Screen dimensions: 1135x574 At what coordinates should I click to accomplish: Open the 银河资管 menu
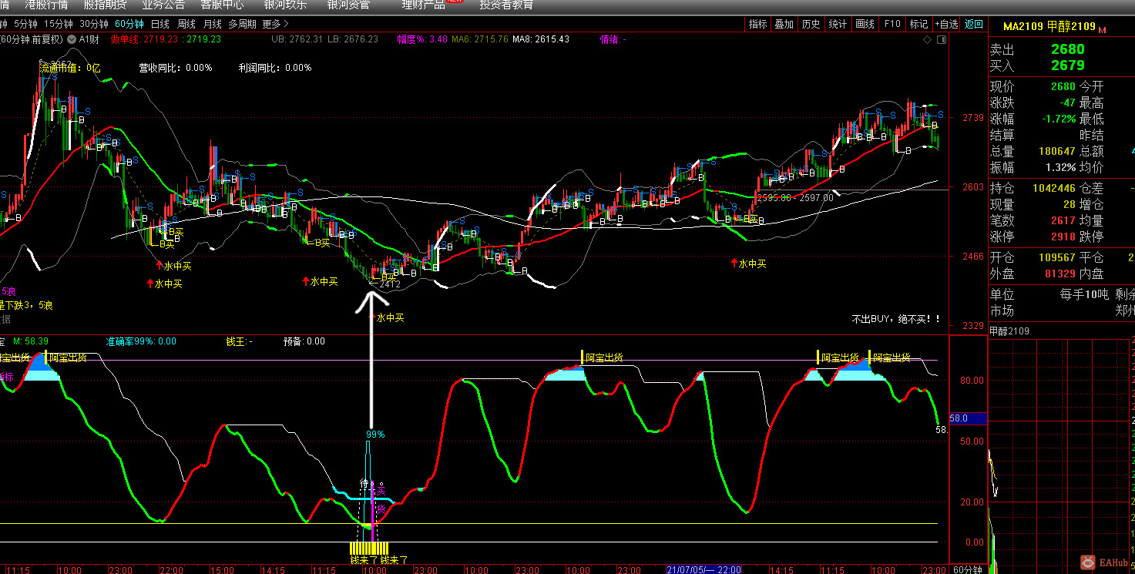[x=348, y=5]
